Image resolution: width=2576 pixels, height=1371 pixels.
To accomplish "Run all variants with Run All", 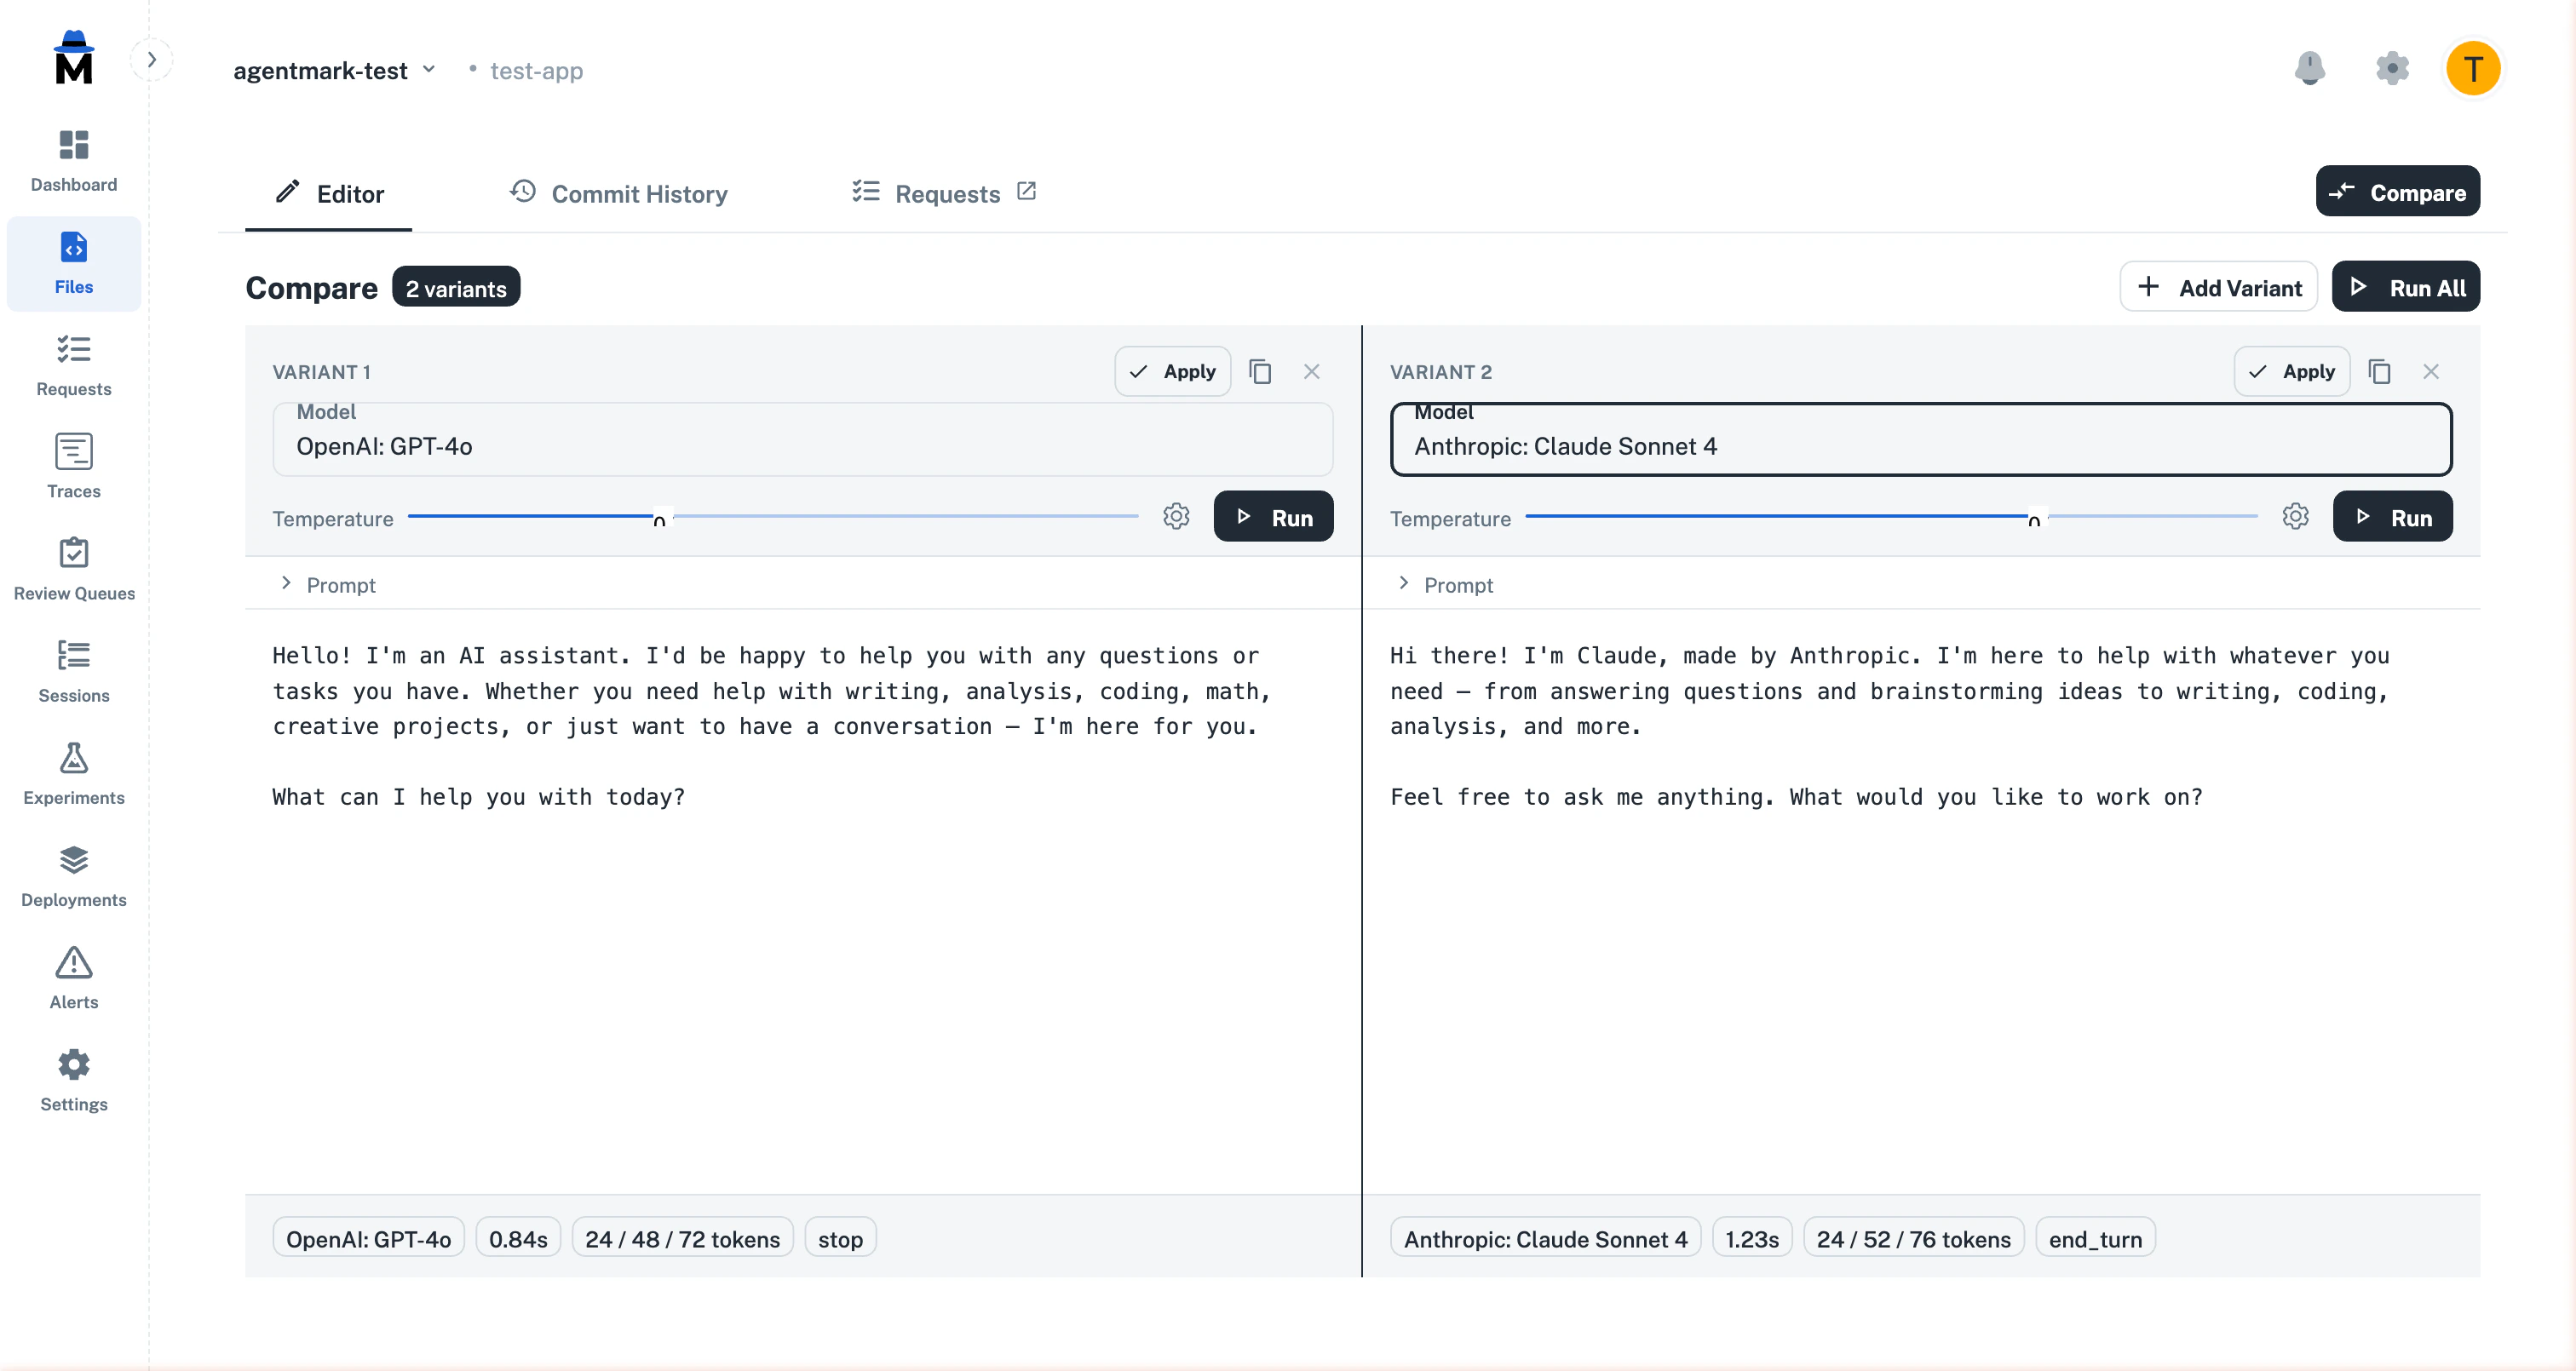I will tap(2406, 287).
